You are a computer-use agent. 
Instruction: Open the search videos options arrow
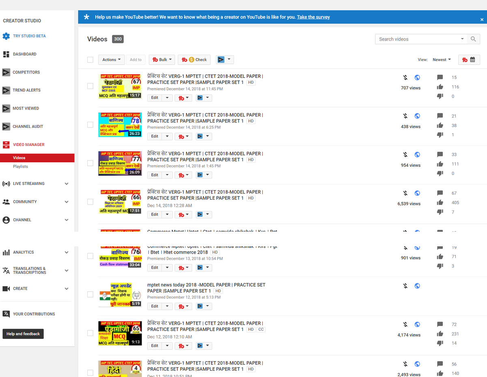[462, 39]
